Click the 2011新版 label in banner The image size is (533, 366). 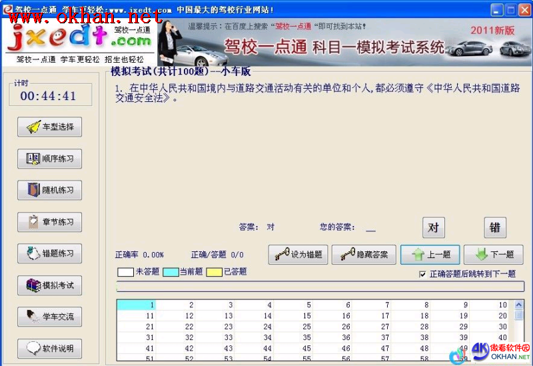[492, 31]
